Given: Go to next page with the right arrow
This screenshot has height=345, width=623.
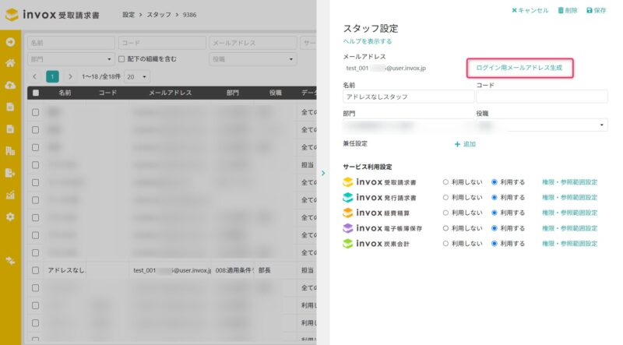Looking at the screenshot, I should pos(70,76).
